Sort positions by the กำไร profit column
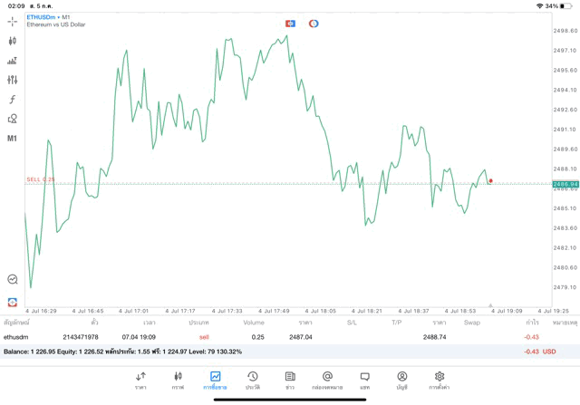580x405 pixels. coord(532,322)
